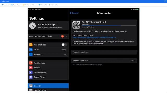Switch to Window Mode

[43, 5]
